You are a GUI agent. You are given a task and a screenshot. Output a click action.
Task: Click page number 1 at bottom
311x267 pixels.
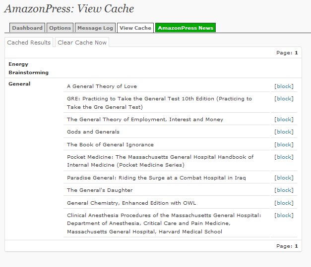pos(296,246)
